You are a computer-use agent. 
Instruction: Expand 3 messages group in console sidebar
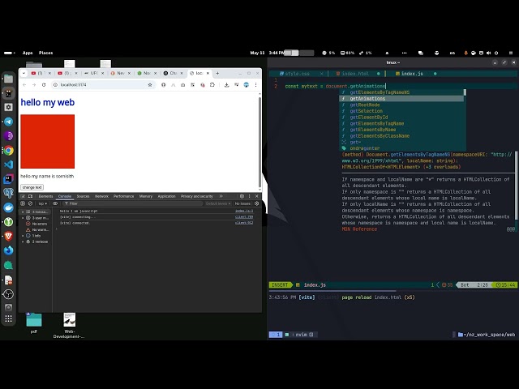(23, 212)
